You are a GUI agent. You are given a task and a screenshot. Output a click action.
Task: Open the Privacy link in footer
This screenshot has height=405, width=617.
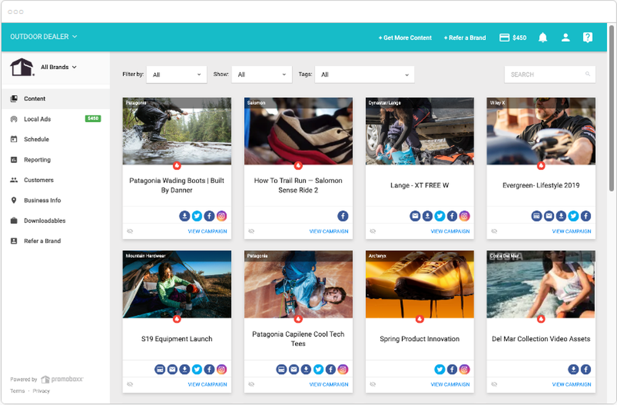[41, 391]
